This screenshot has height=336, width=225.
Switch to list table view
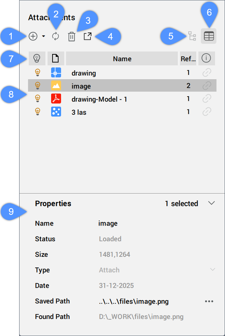(209, 36)
